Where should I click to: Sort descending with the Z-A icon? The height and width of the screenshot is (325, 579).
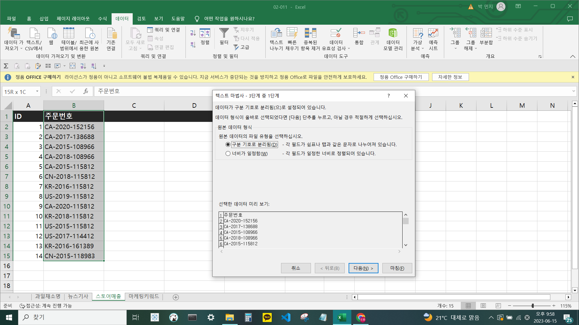193,45
